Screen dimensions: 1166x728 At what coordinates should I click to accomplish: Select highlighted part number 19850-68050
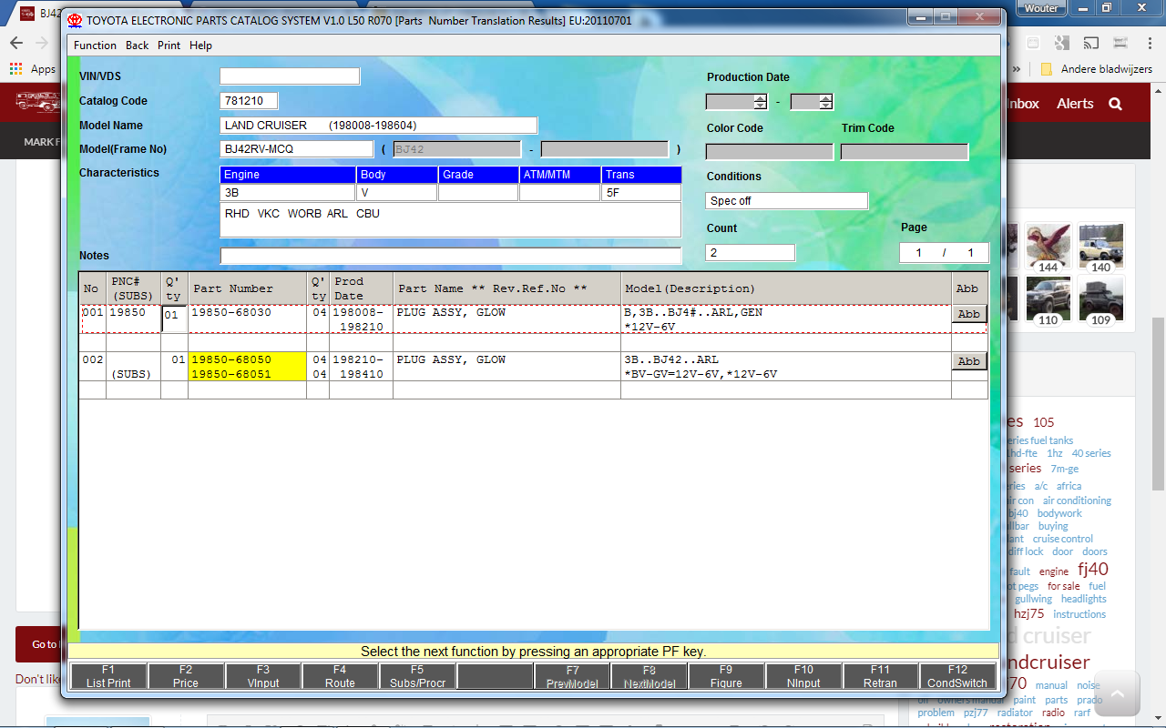(x=231, y=359)
